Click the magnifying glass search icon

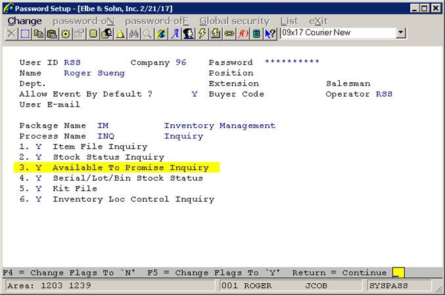point(148,34)
